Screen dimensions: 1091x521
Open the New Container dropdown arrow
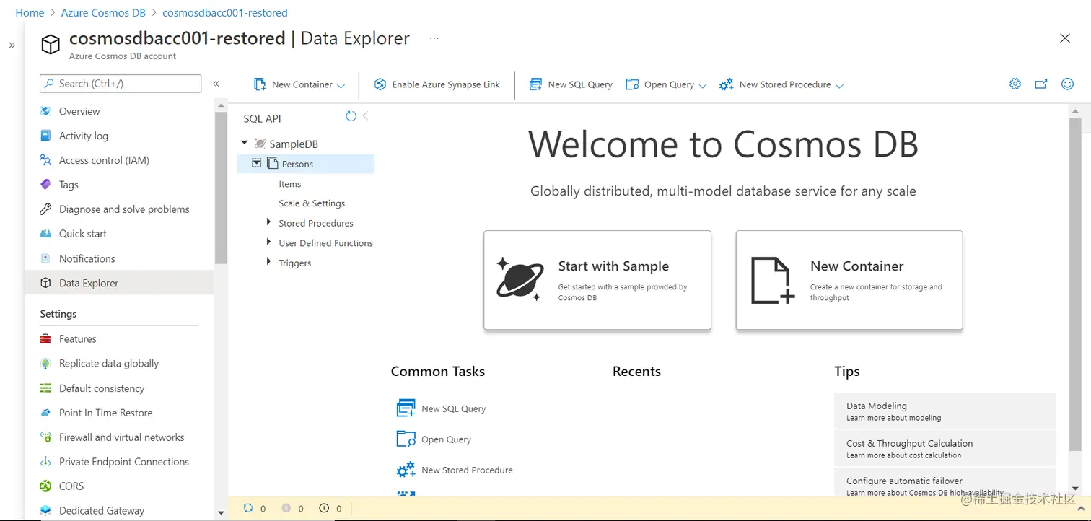click(341, 85)
